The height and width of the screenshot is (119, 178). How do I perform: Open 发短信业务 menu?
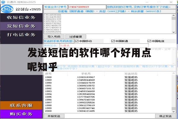coord(21,26)
